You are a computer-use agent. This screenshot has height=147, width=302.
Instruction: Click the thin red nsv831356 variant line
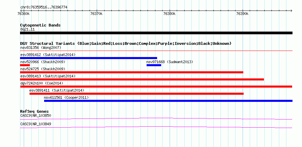[156, 51]
